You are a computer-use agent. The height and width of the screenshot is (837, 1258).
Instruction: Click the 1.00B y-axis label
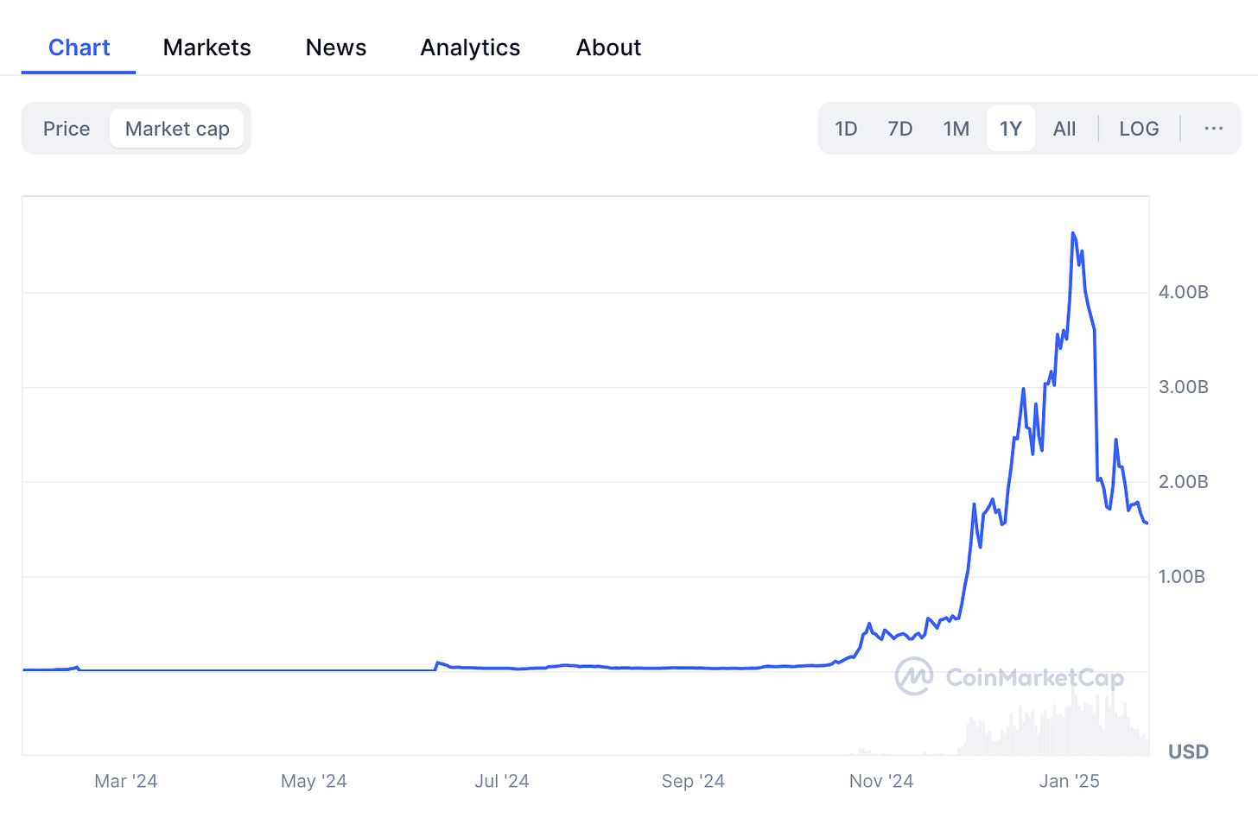click(1181, 577)
